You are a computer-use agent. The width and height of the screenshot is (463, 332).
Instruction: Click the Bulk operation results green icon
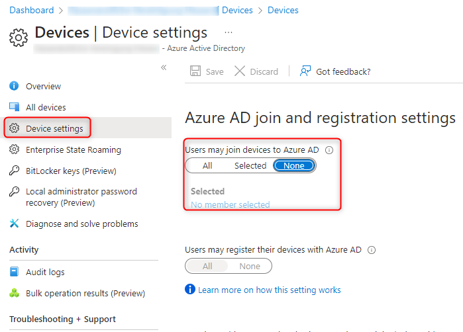coord(14,293)
